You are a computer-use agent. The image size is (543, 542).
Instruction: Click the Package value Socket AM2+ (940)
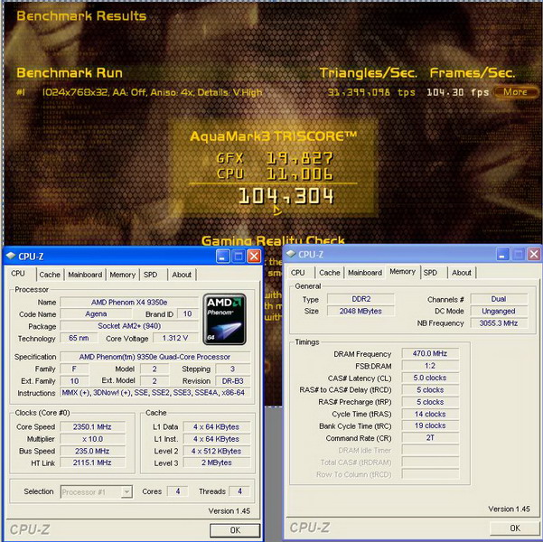(129, 326)
